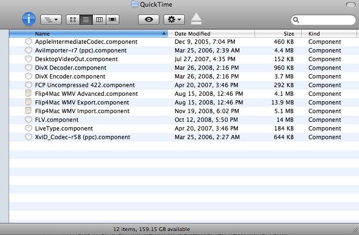The width and height of the screenshot is (359, 235).
Task: Sort by the Name column header
Action: click(x=89, y=34)
